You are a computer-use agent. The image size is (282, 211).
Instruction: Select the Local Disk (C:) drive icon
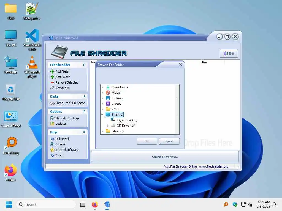(x=113, y=120)
